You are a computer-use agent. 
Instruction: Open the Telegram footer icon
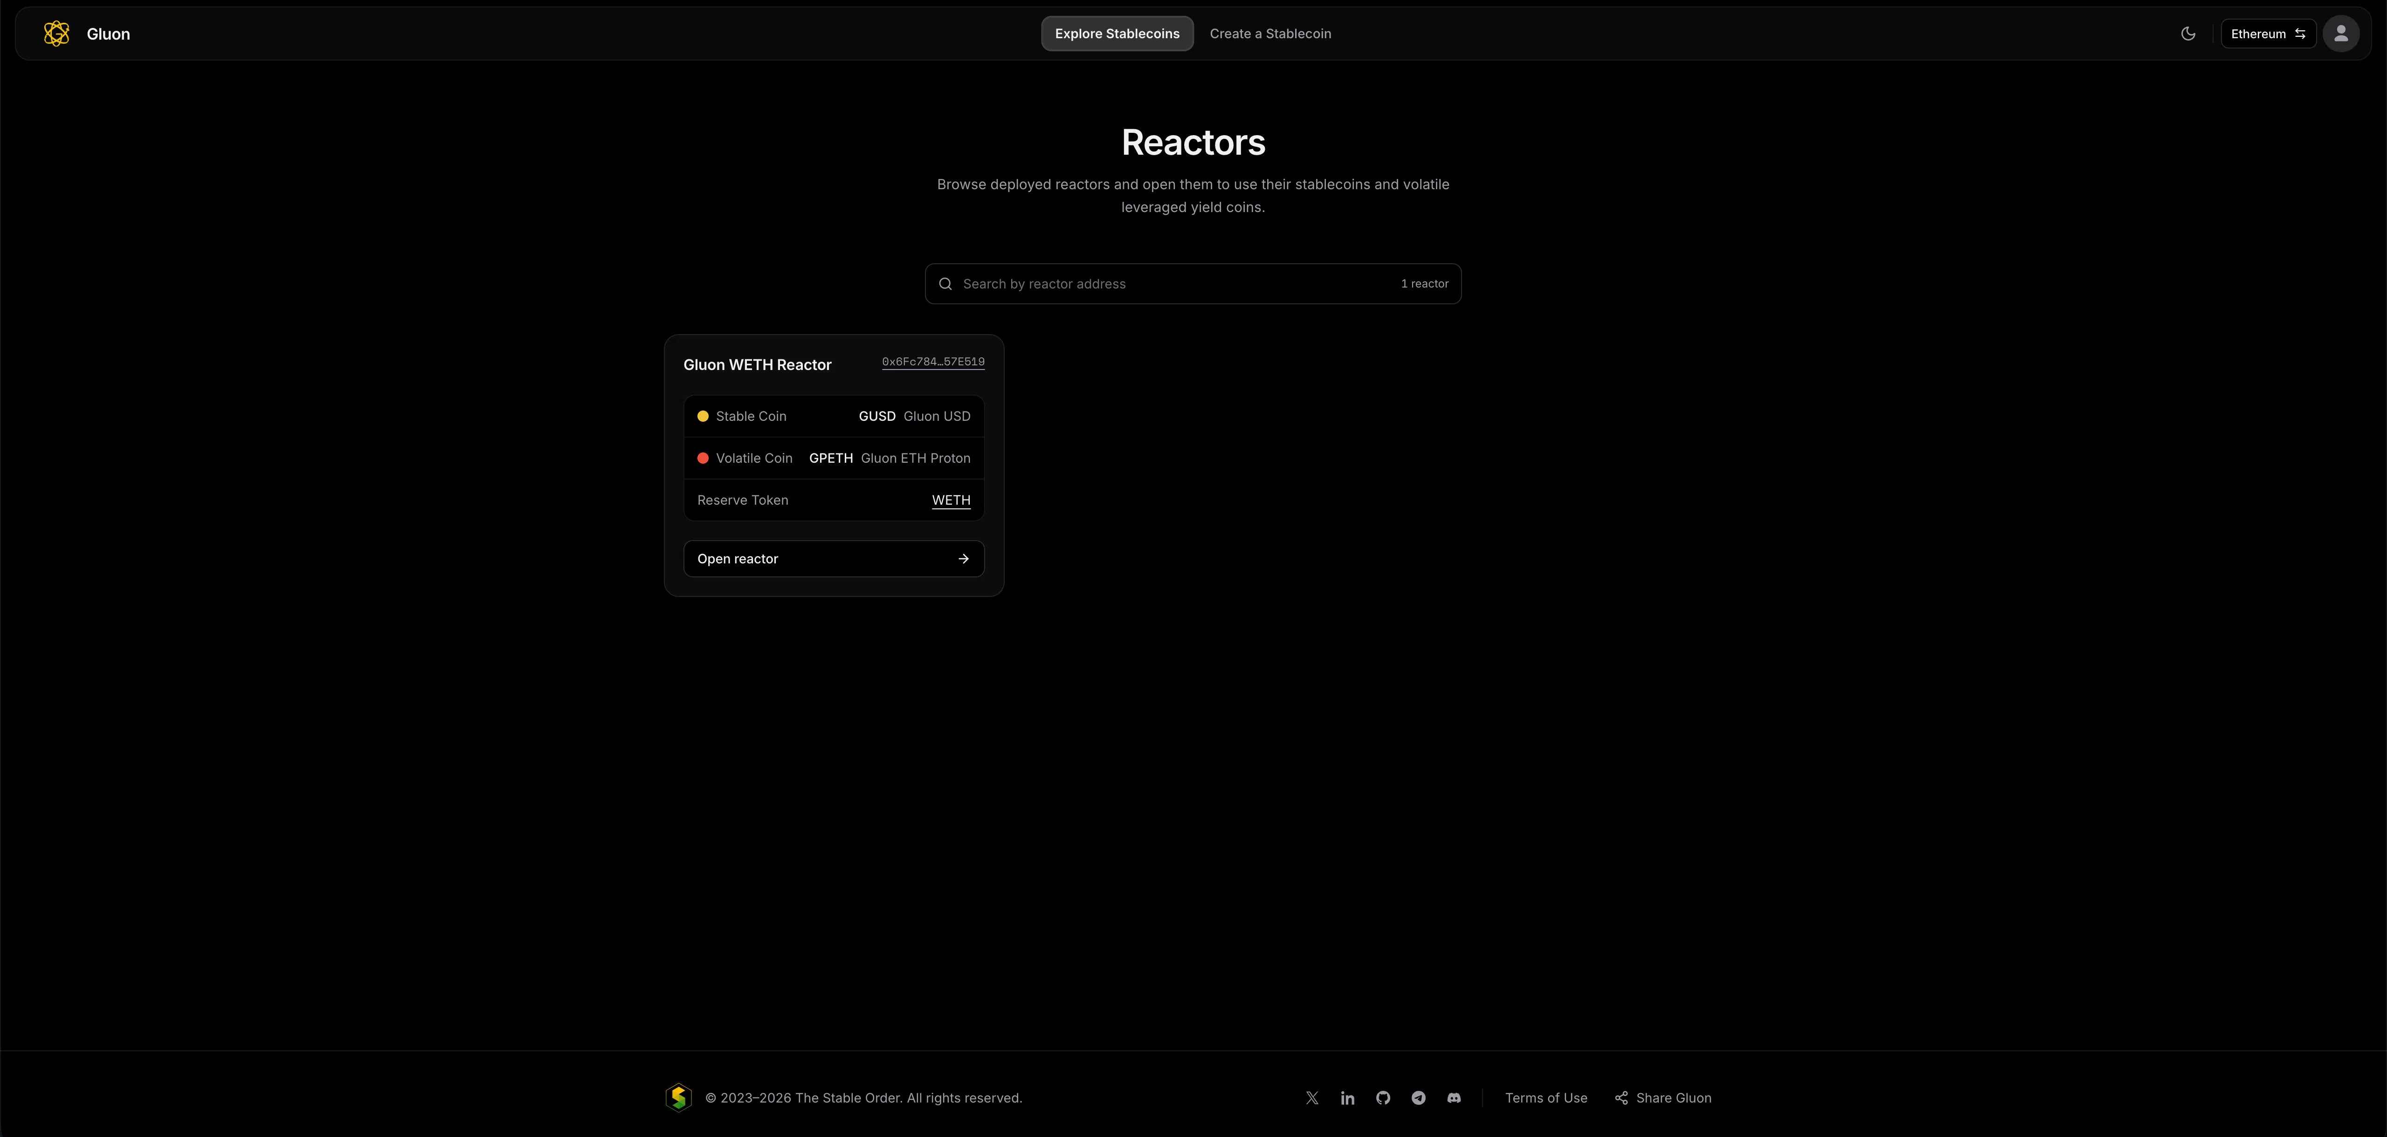pos(1418,1097)
